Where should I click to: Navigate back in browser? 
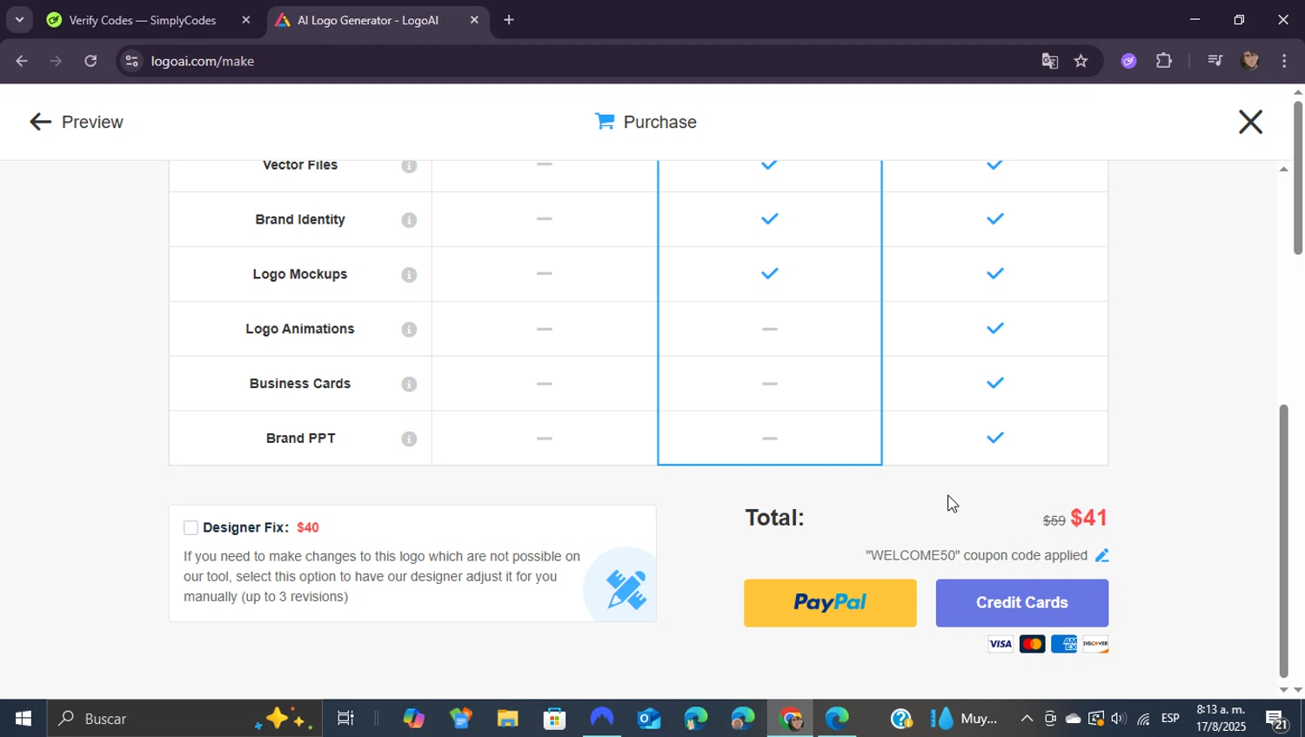(x=22, y=61)
